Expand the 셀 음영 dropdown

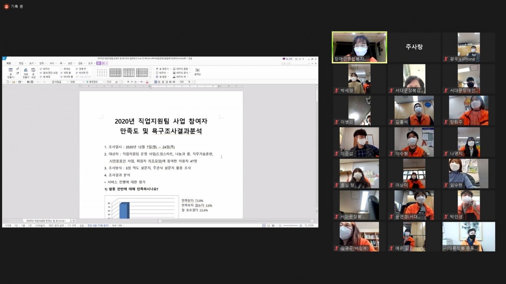162,77
